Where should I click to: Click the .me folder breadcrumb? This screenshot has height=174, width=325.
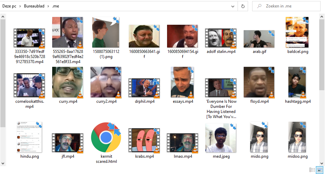(56, 6)
